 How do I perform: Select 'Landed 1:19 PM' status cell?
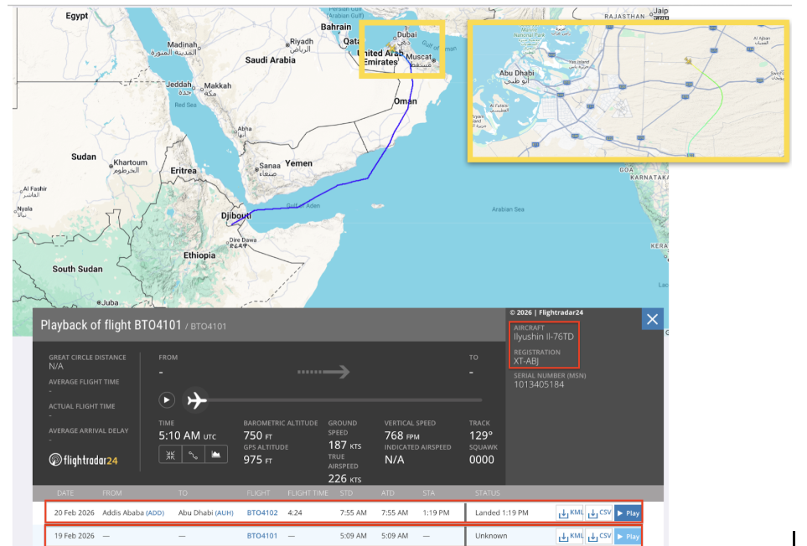[x=502, y=513]
